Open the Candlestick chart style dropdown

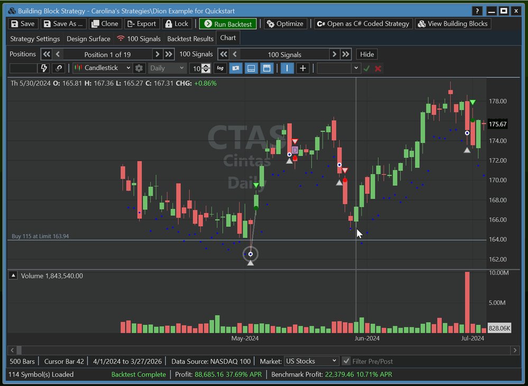click(103, 68)
